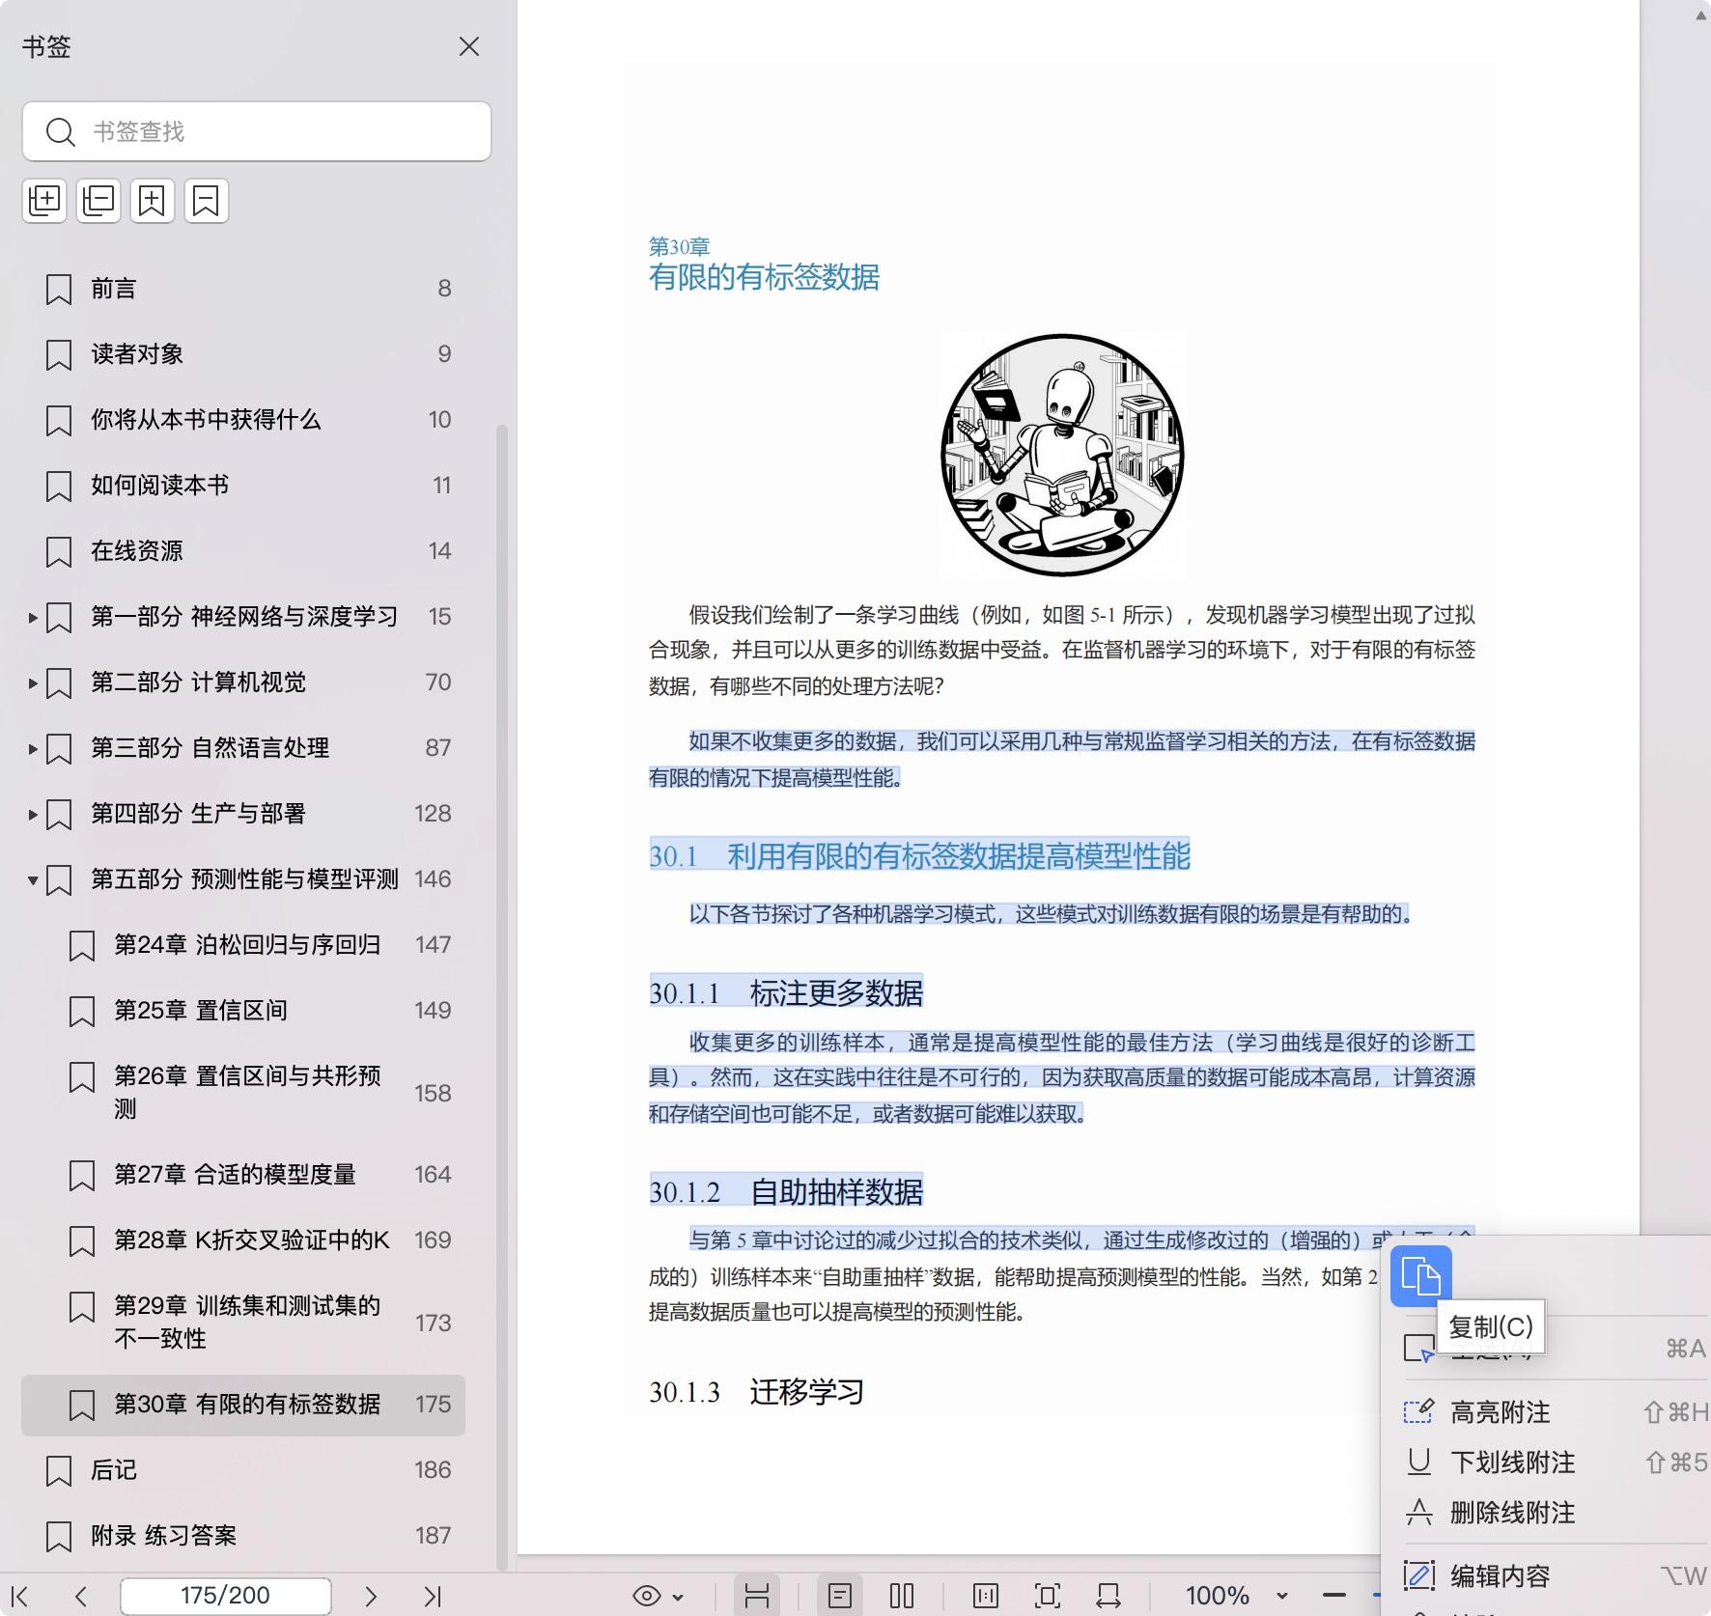Image resolution: width=1711 pixels, height=1616 pixels.
Task: Toggle continuous scrolling mode
Action: tap(756, 1596)
